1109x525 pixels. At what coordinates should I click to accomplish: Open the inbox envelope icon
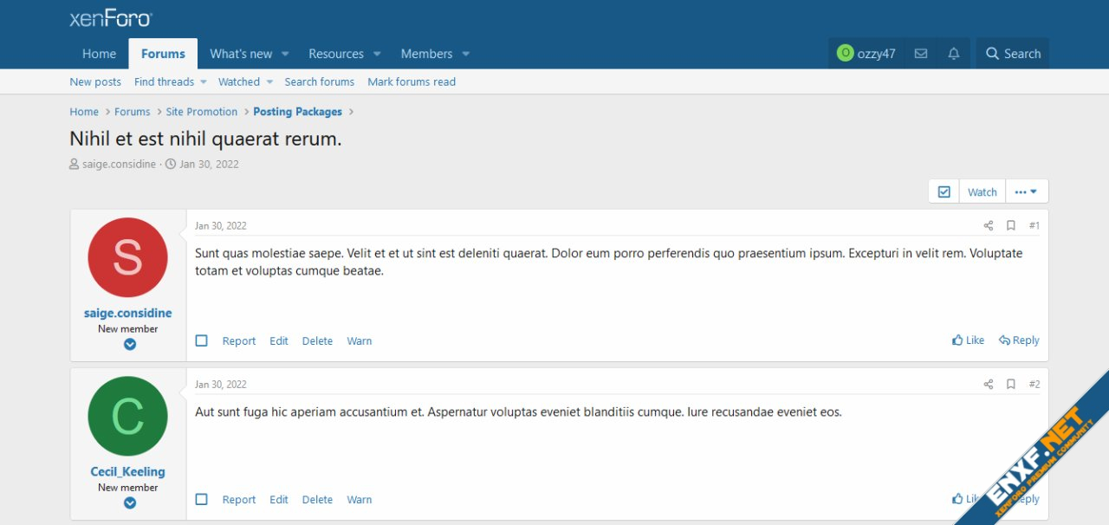[921, 54]
